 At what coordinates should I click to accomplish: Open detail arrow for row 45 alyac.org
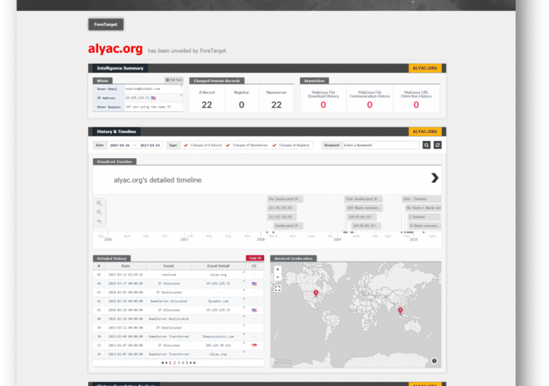point(243,272)
